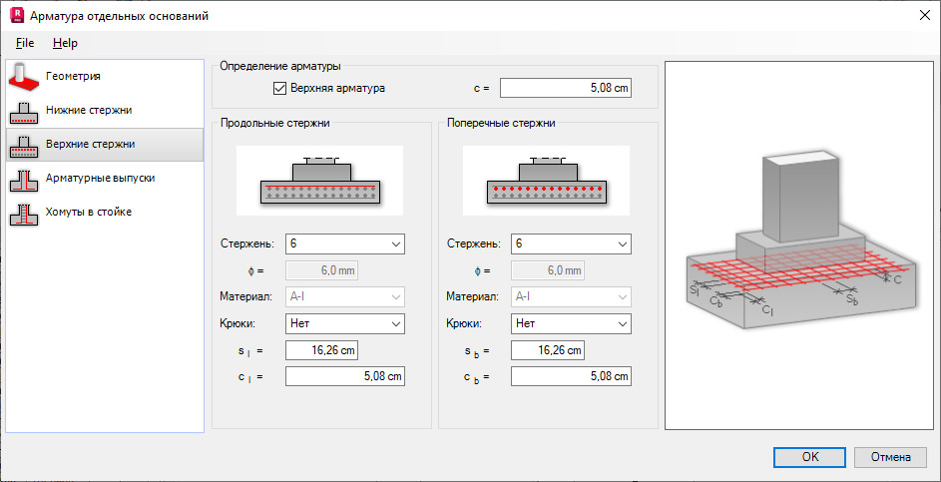941x482 pixels.
Task: Click the Верхние стержни icon
Action: [x=24, y=145]
